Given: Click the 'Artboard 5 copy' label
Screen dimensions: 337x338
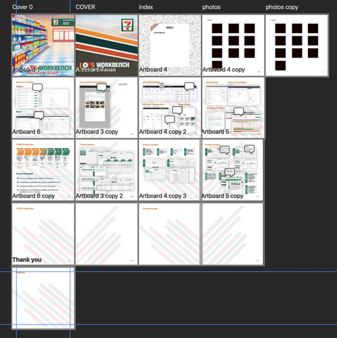Looking at the screenshot, I should pos(223,196).
